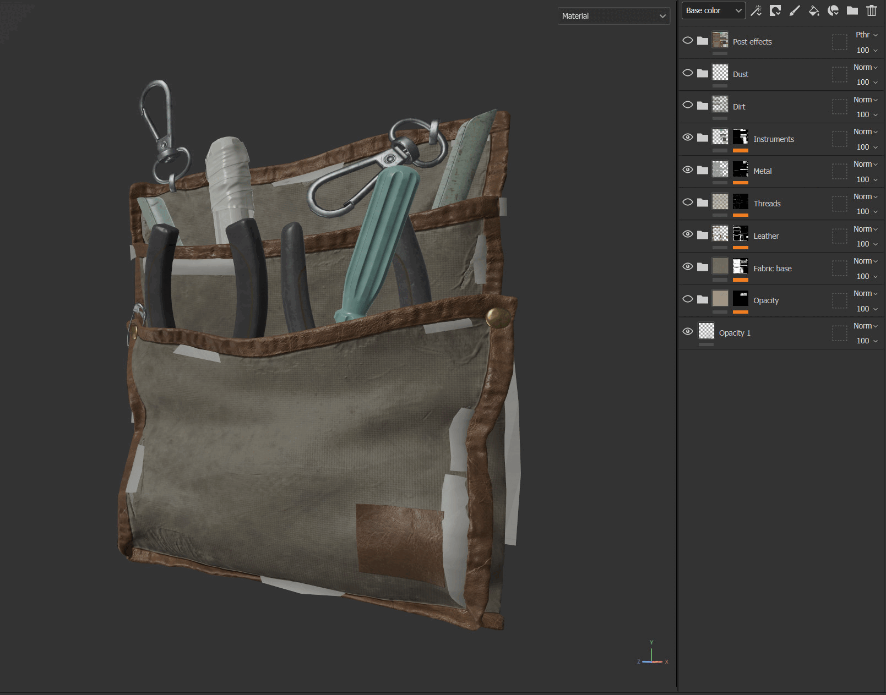This screenshot has width=886, height=695.
Task: Select the Leather layer mask thumbnail
Action: 741,233
